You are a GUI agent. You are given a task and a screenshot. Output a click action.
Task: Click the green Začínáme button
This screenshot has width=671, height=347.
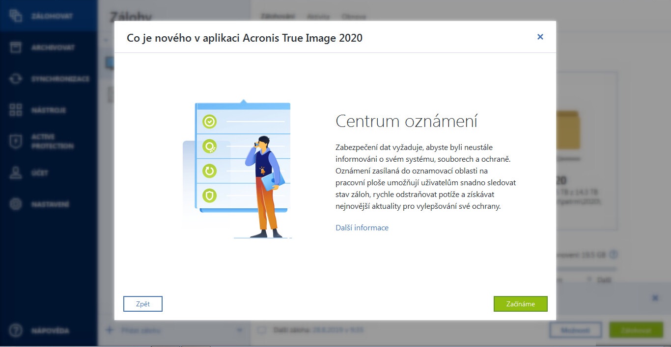pos(521,304)
